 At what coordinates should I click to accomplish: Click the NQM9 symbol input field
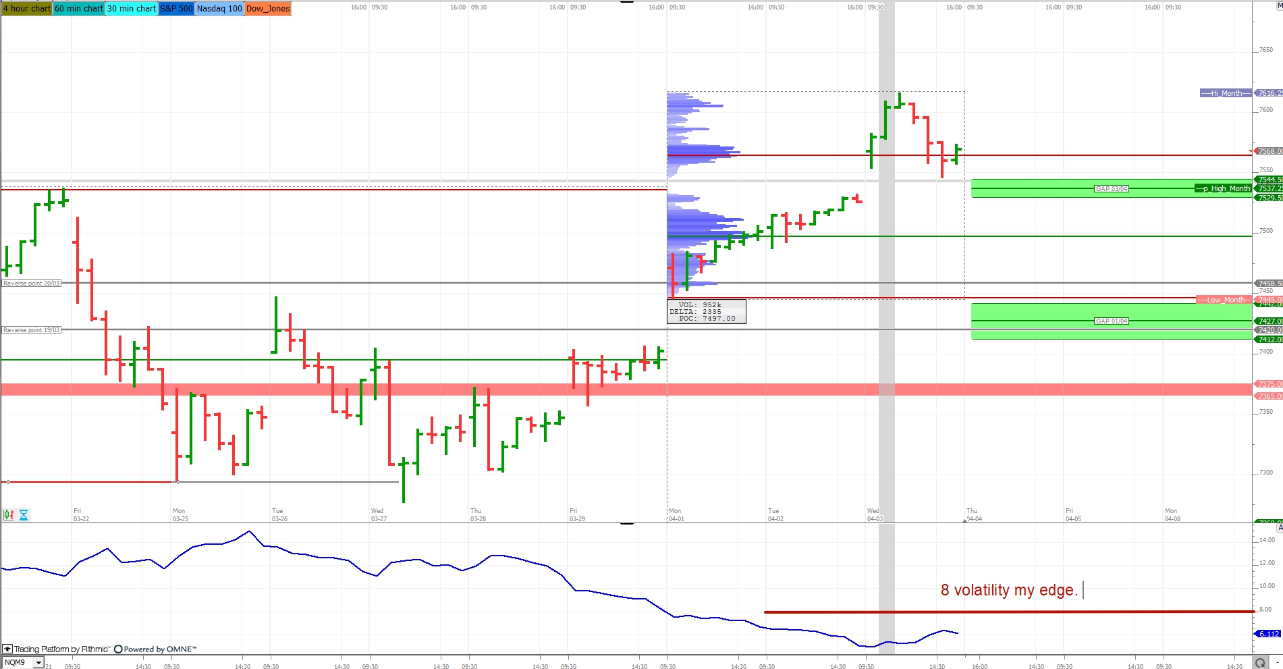18,663
